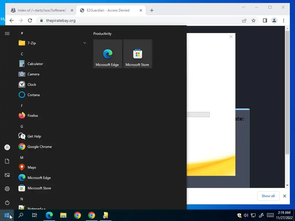This screenshot has width=295, height=221.
Task: Open the user account icon in Start
Action: pyautogui.click(x=7, y=147)
